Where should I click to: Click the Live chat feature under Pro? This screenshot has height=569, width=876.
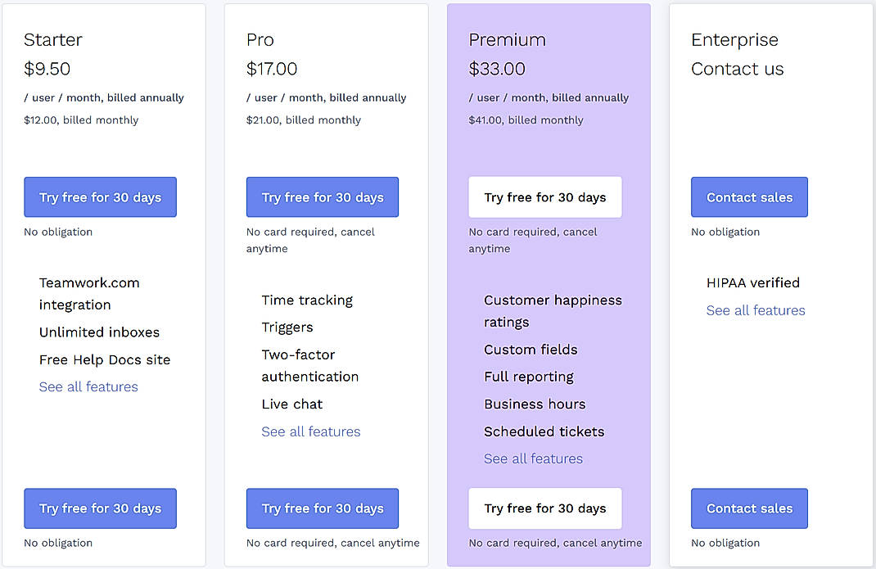click(292, 404)
